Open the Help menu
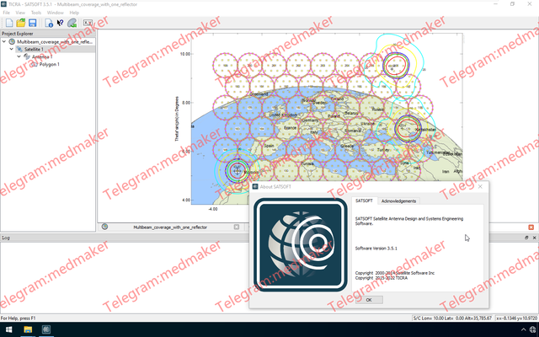The width and height of the screenshot is (539, 337). [74, 13]
